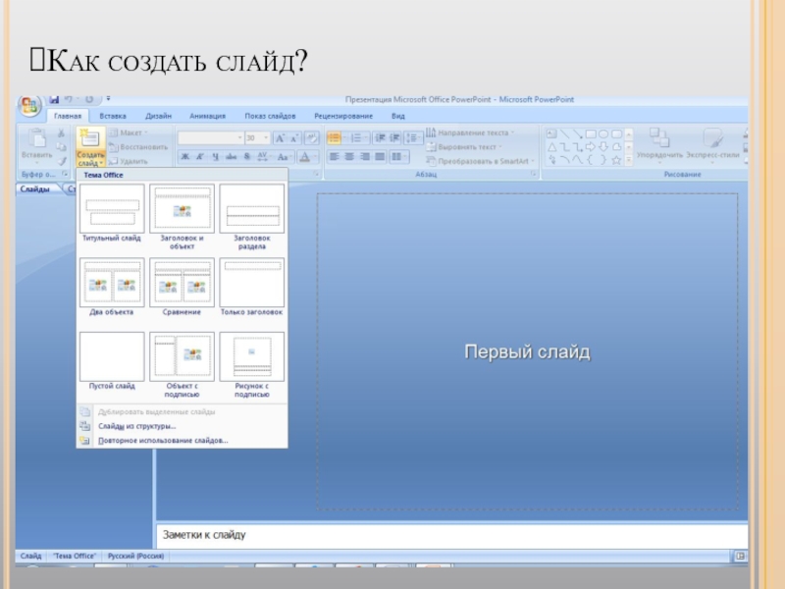Open the Дизайн ribbon tab
This screenshot has width=785, height=589.
pos(158,116)
